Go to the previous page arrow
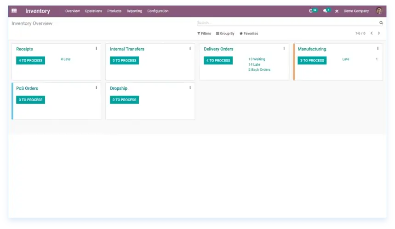 [372, 33]
